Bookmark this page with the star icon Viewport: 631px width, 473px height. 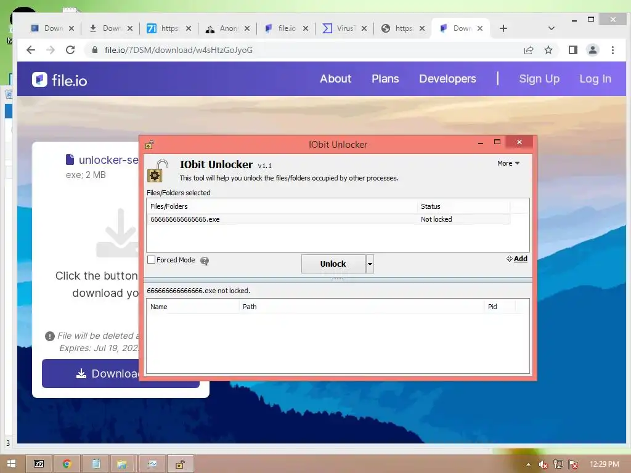point(548,50)
